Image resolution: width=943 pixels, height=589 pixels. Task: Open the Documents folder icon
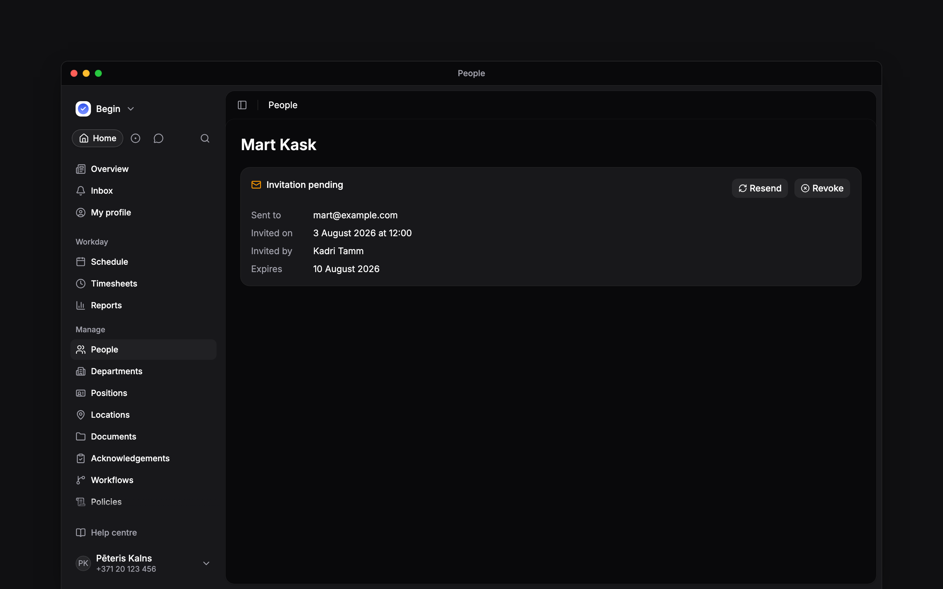[81, 437]
